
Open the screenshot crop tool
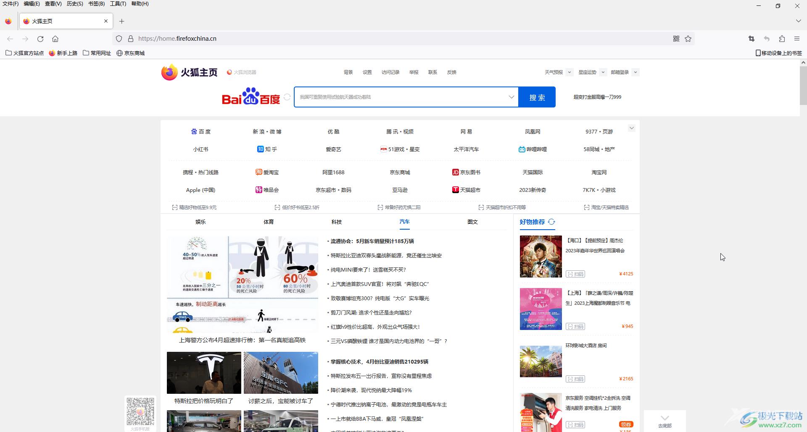click(x=752, y=39)
